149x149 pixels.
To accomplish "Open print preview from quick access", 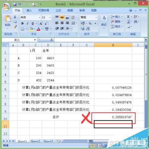I will point(34,4).
